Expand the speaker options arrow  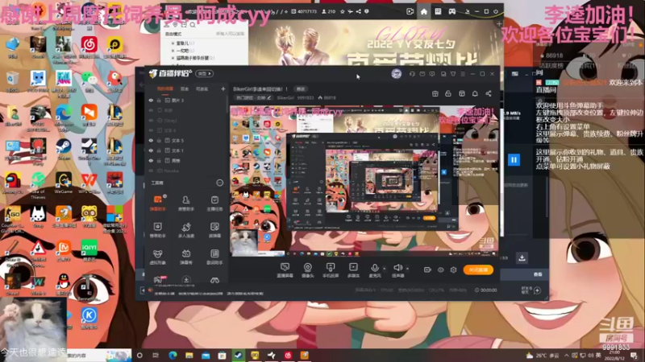(x=407, y=269)
